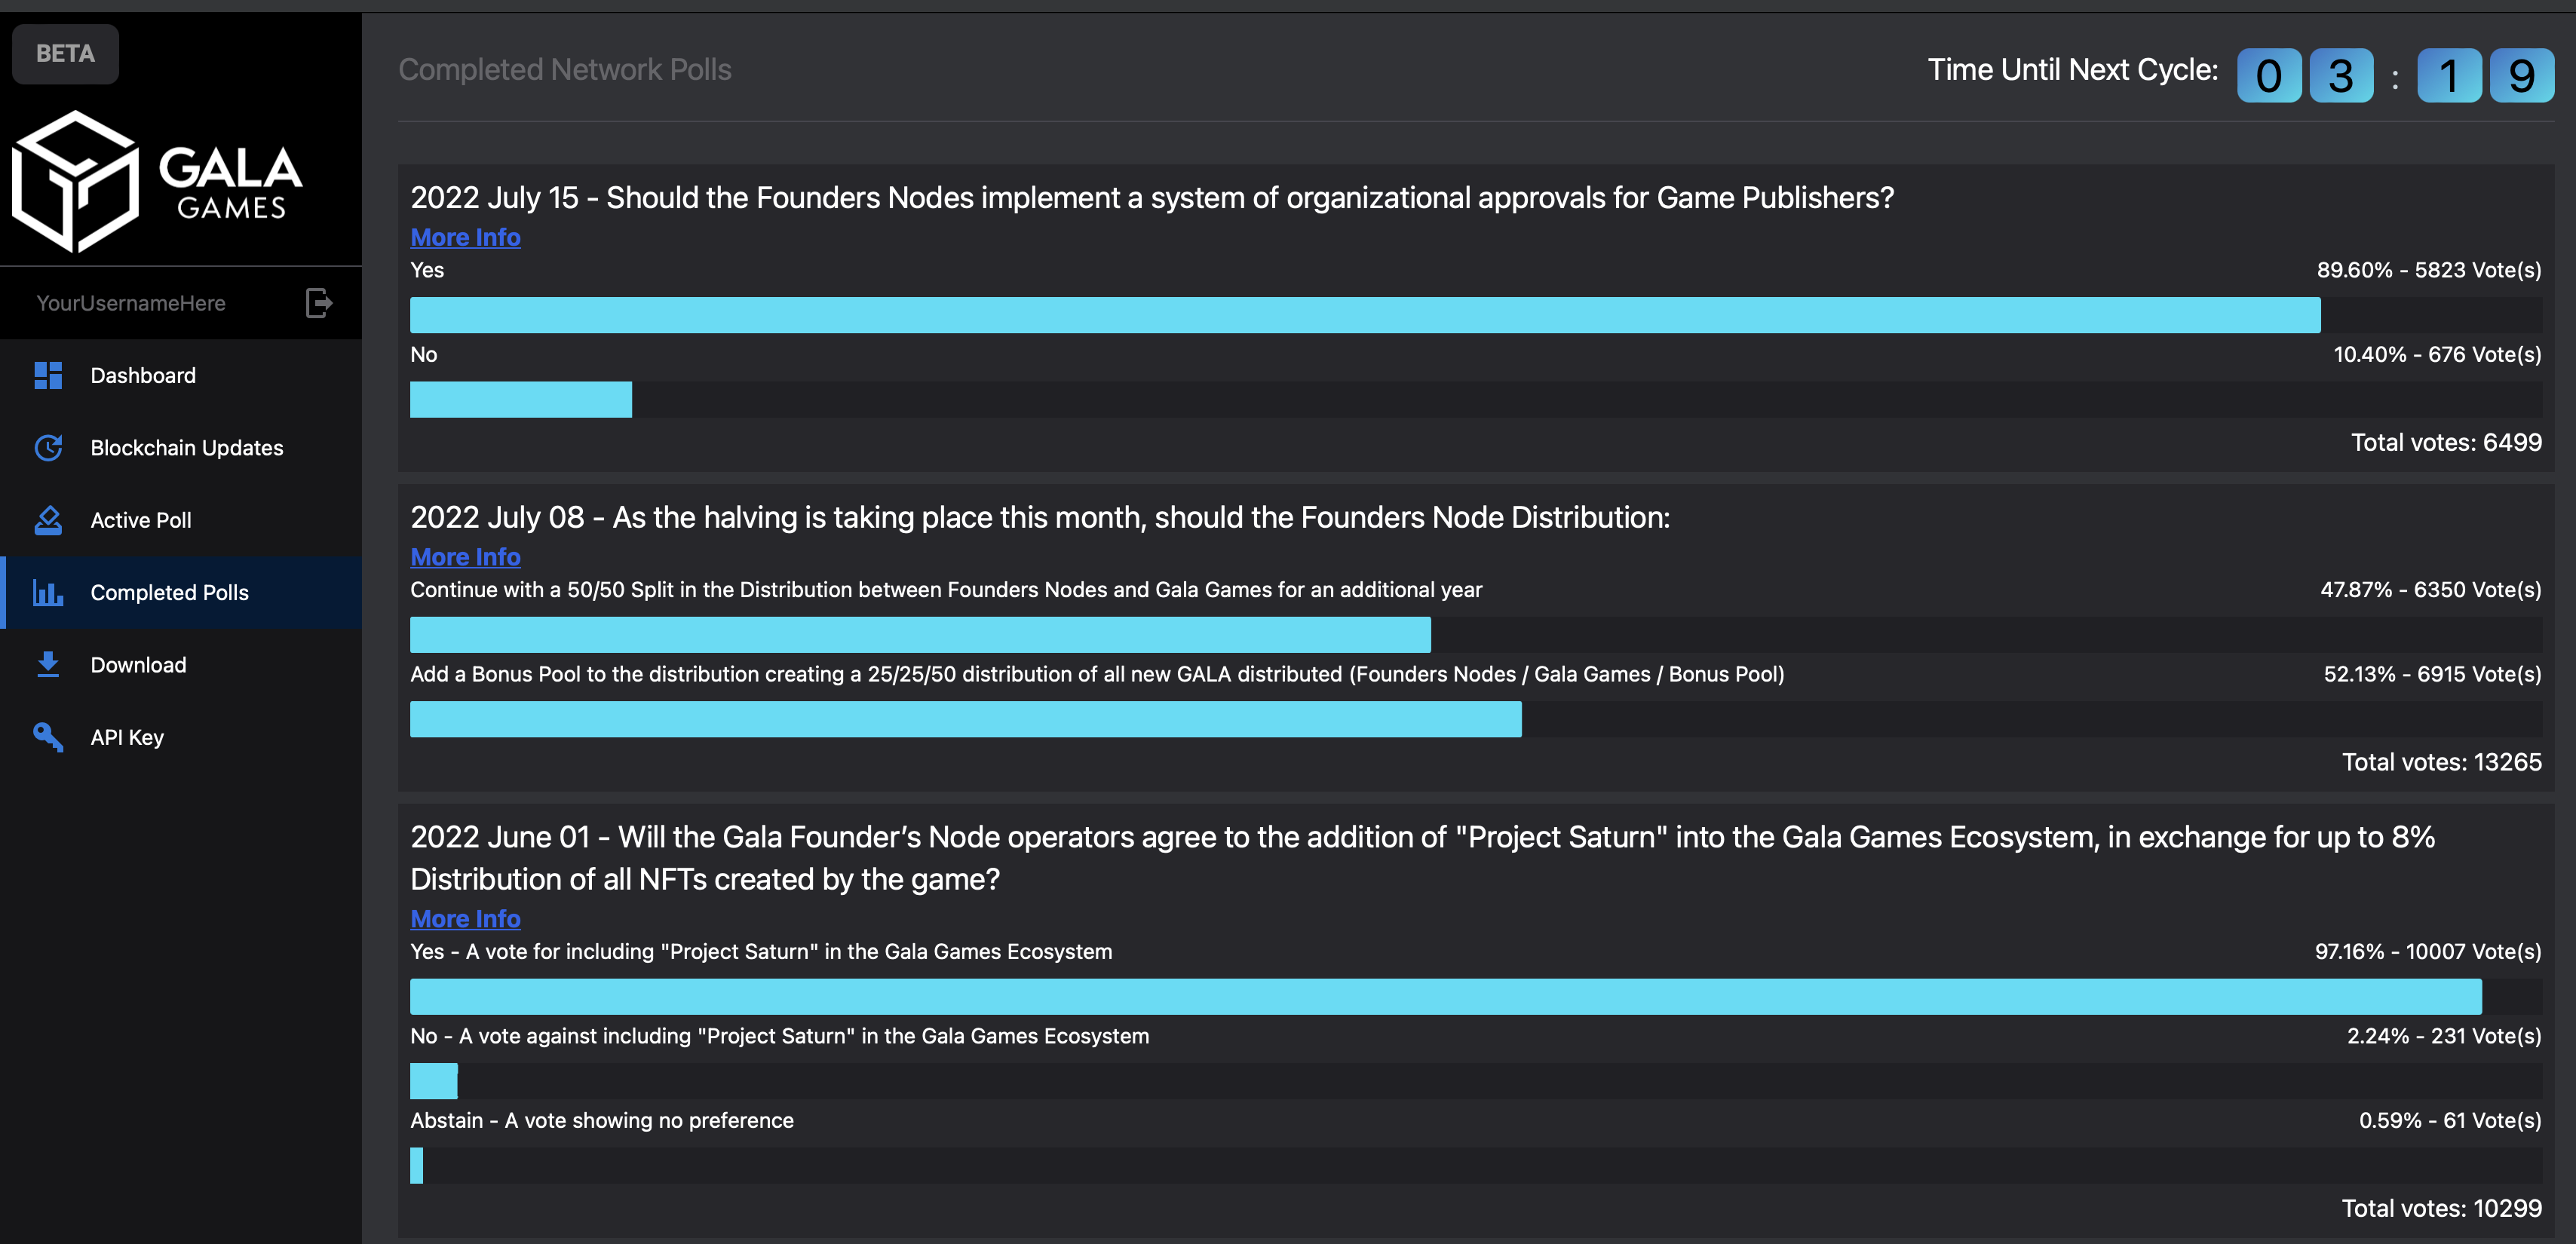Click the July 15 poll question title

pos(1152,197)
